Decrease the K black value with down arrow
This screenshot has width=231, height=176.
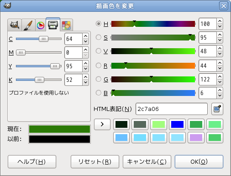[85, 82]
